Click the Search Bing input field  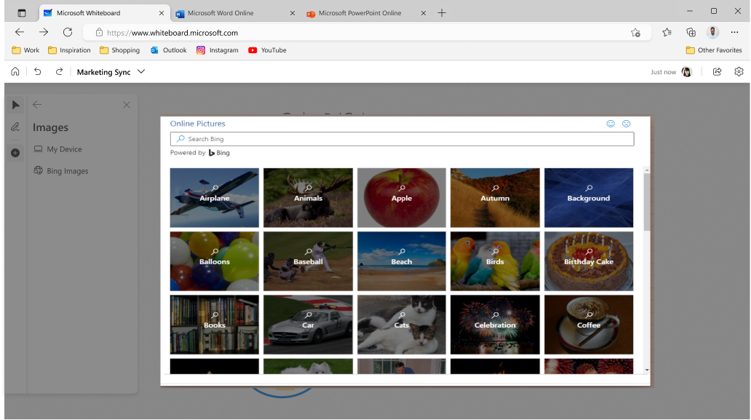402,139
